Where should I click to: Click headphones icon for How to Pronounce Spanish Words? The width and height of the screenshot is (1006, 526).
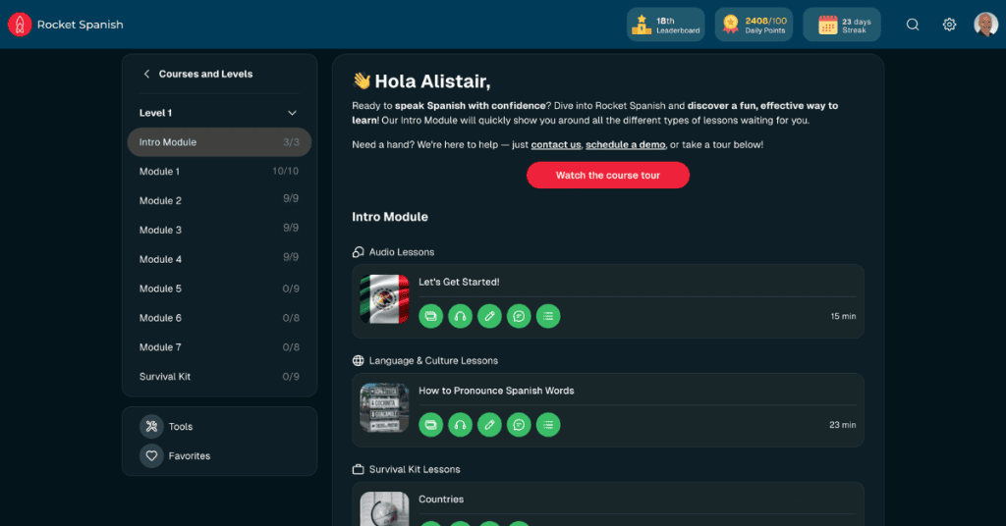460,425
